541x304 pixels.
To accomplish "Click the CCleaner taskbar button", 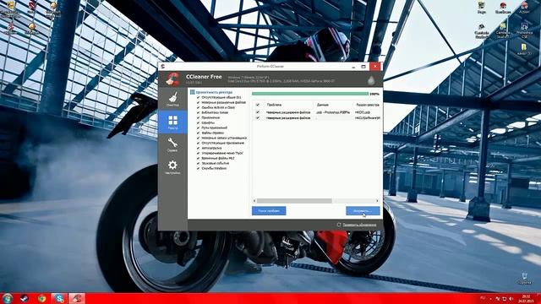I will [x=77, y=298].
